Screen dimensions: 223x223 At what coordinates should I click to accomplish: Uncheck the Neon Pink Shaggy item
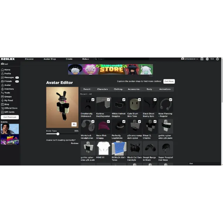click(x=108, y=122)
